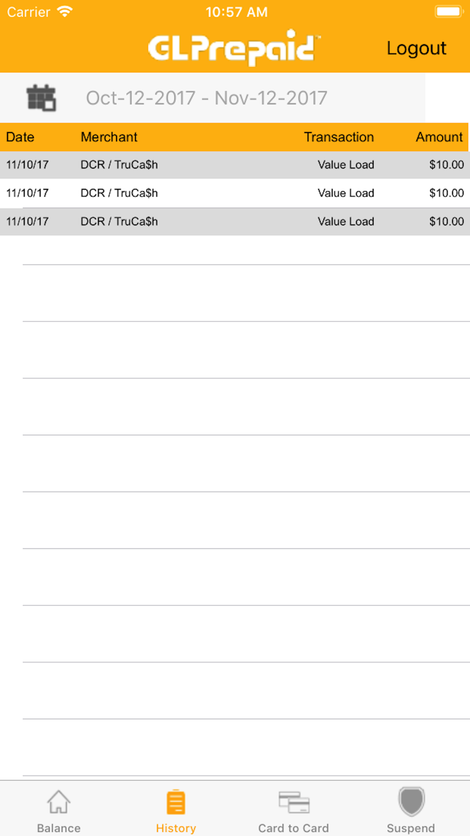
Task: Tap the Amount column header
Action: [x=439, y=137]
